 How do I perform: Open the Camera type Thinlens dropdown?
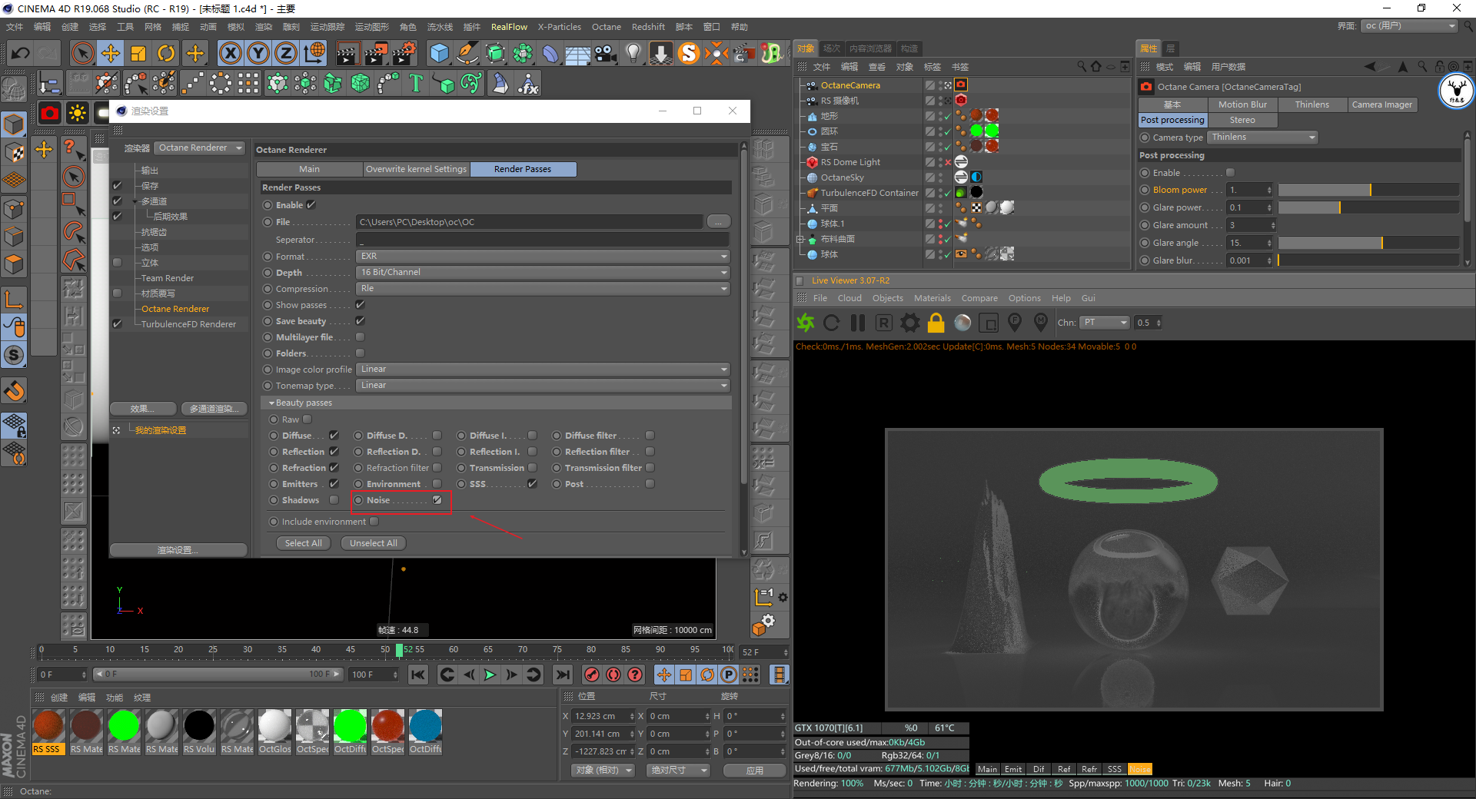[1263, 138]
